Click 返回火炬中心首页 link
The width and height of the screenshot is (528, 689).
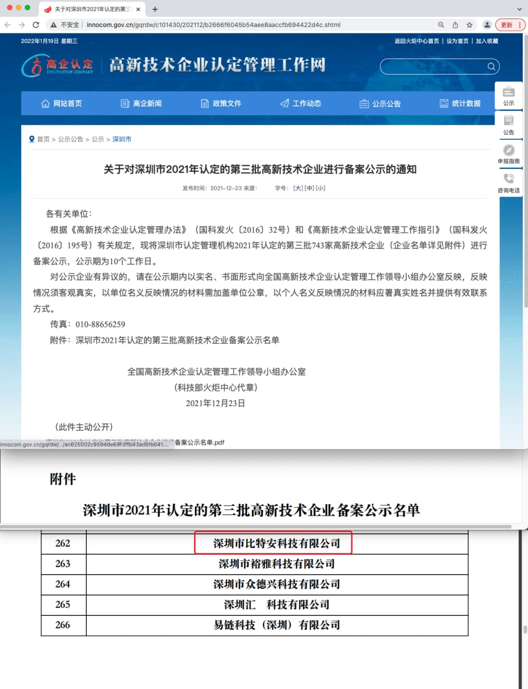(x=416, y=41)
